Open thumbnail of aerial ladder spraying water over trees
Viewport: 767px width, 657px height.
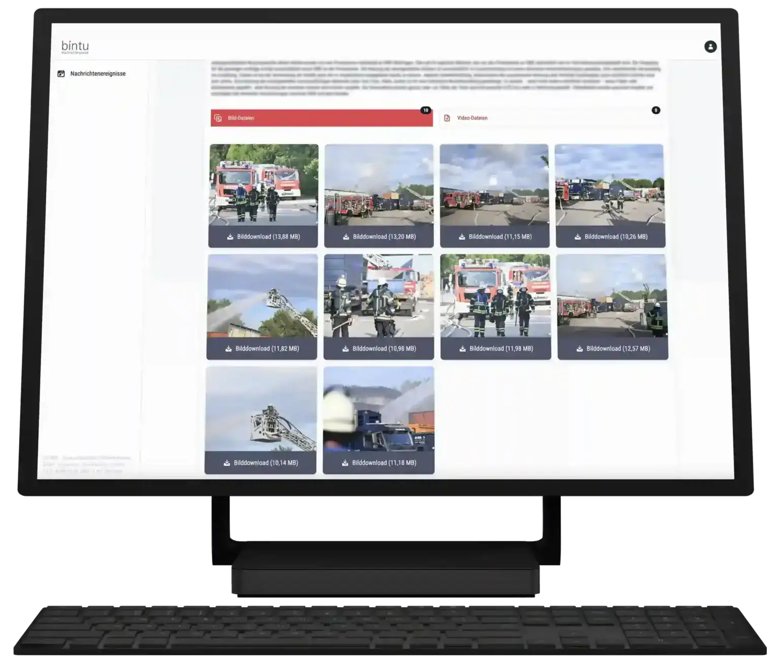click(x=262, y=296)
